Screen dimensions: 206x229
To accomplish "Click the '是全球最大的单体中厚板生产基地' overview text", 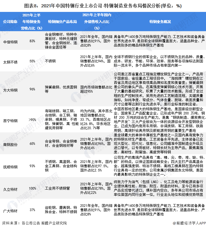I will [159, 144].
